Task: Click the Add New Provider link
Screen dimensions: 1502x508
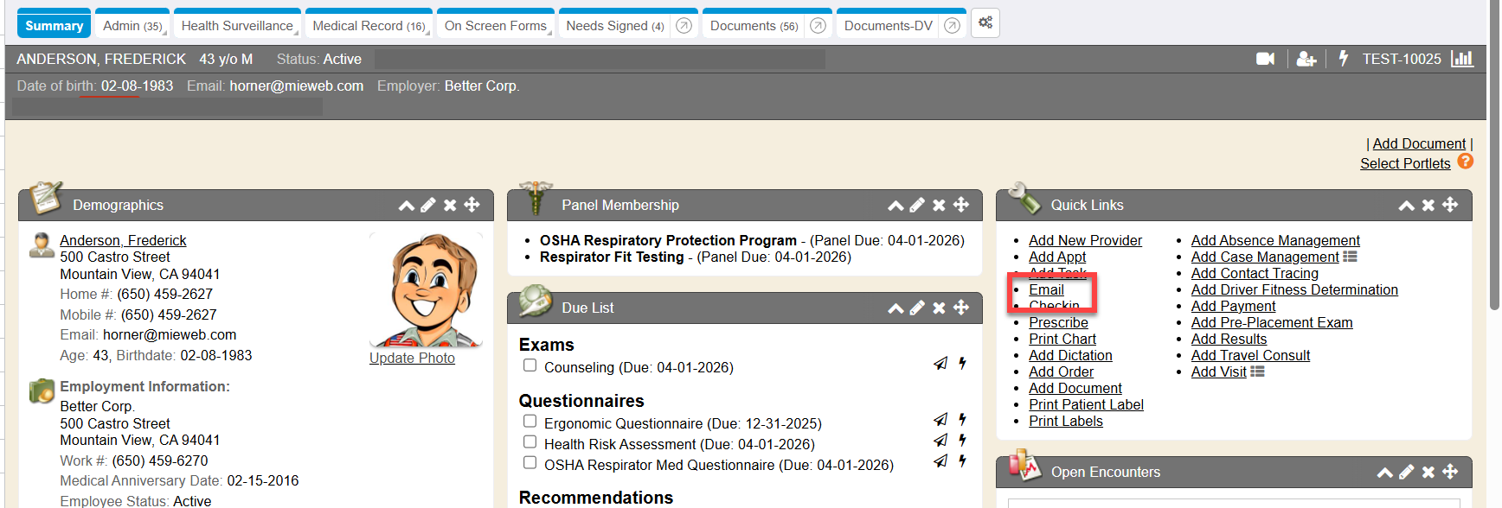Action: tap(1085, 240)
